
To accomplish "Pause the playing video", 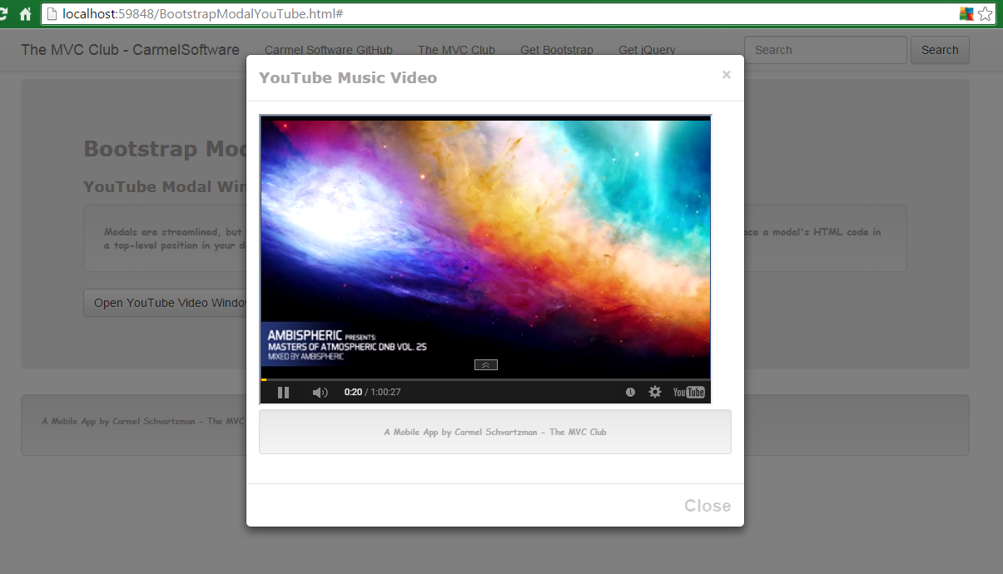I will (x=283, y=392).
